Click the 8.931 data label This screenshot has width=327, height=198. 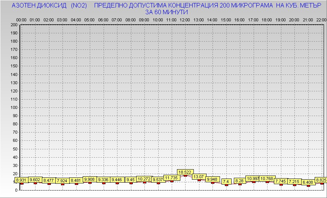(21, 180)
